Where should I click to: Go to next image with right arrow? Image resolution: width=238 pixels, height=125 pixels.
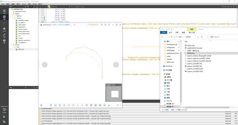pos(116,65)
